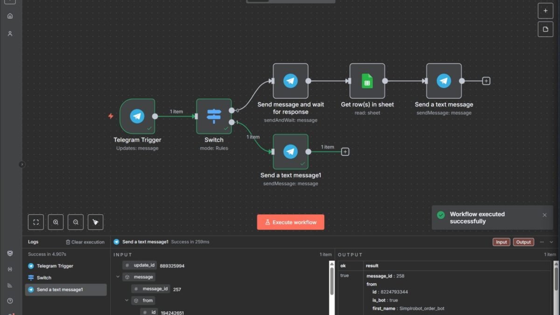Click the Send a text message1 panel header title
Viewport: 560px width, 315px height.
click(145, 242)
